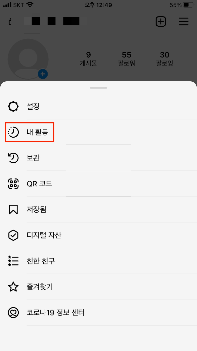
Task: View the 55 팔로워 count
Action: point(126,59)
